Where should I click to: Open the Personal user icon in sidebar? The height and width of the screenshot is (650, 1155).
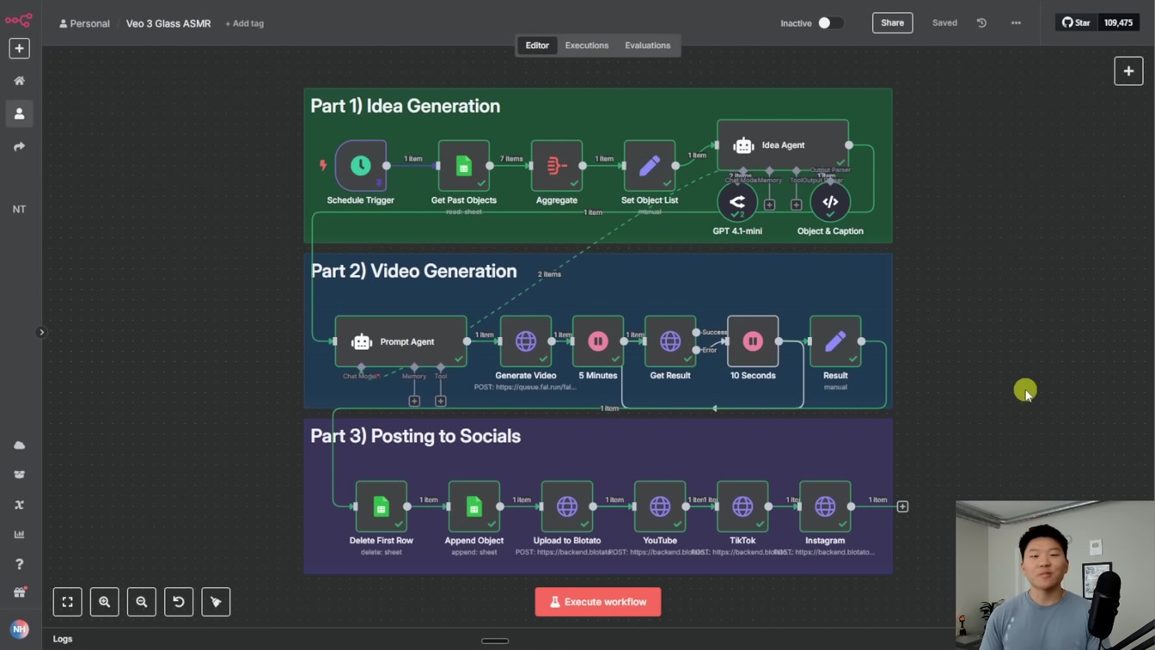[x=19, y=113]
